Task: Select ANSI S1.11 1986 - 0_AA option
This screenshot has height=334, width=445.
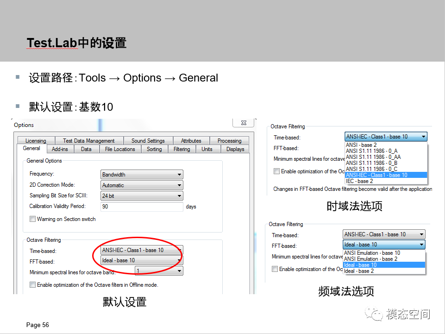Action: 386,157
